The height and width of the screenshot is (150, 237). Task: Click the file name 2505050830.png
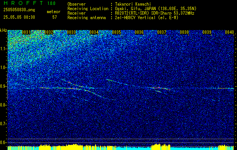point(19,10)
